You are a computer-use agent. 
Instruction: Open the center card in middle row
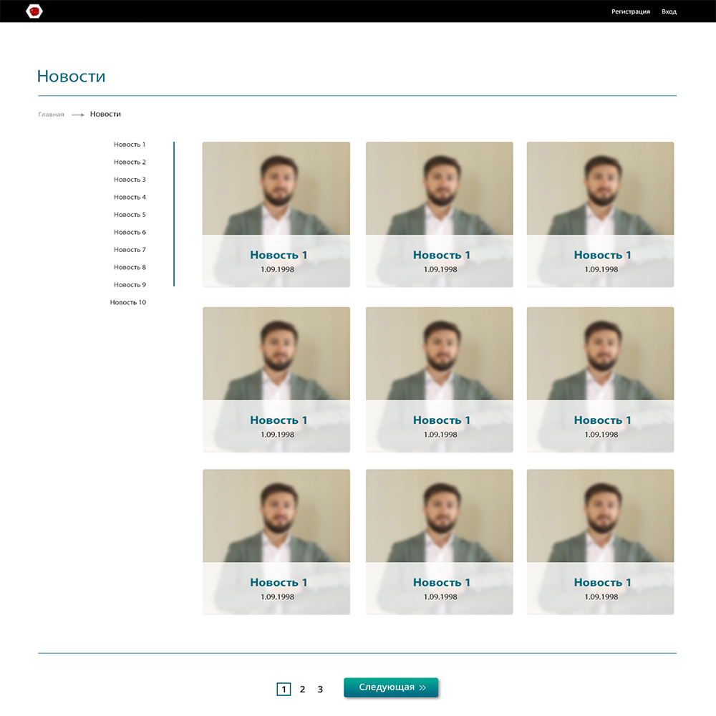coord(439,379)
